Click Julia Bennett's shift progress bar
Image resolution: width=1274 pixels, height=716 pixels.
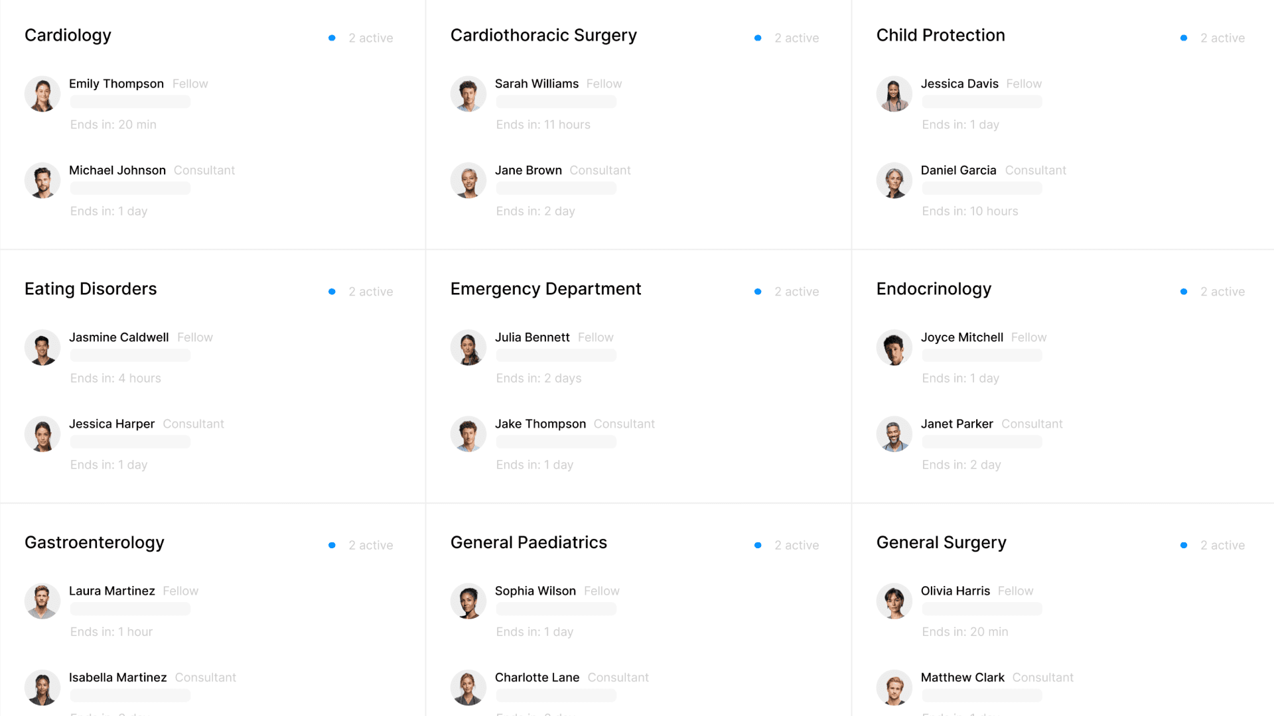pyautogui.click(x=555, y=355)
